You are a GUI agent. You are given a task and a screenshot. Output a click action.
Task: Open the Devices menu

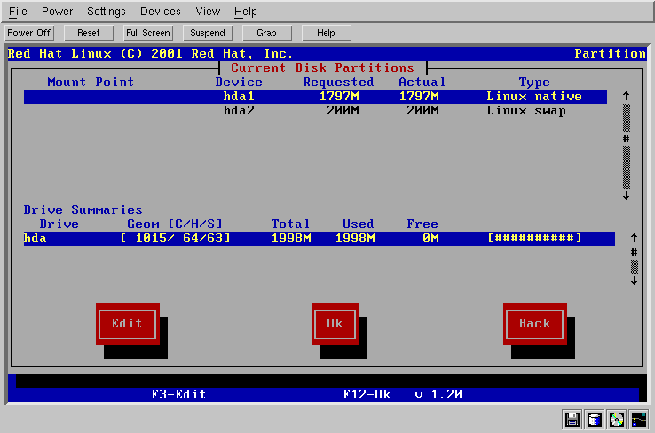[160, 12]
